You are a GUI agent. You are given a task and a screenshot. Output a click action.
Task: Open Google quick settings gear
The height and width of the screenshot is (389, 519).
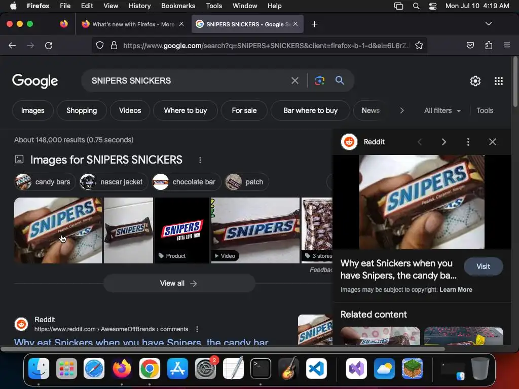tap(475, 81)
